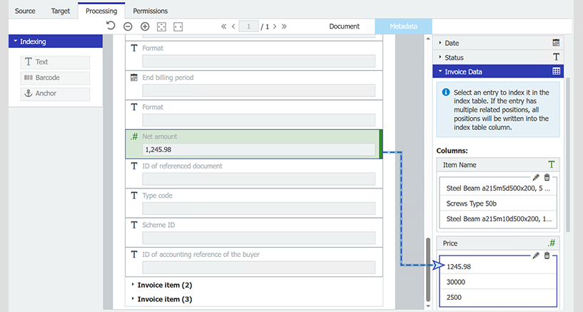Delete Item Name column entries with trash
Viewport: 583px width, 312px height.
547,177
